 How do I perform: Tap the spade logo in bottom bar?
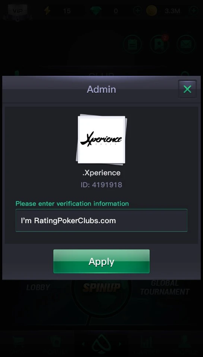[101, 344]
